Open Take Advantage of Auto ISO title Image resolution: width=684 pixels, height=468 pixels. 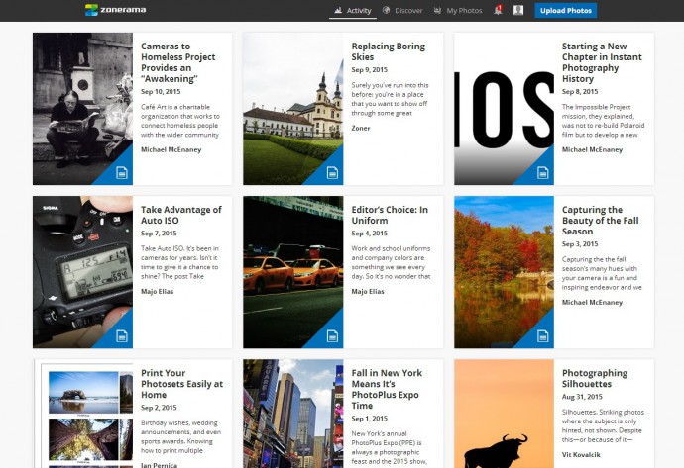[181, 215]
